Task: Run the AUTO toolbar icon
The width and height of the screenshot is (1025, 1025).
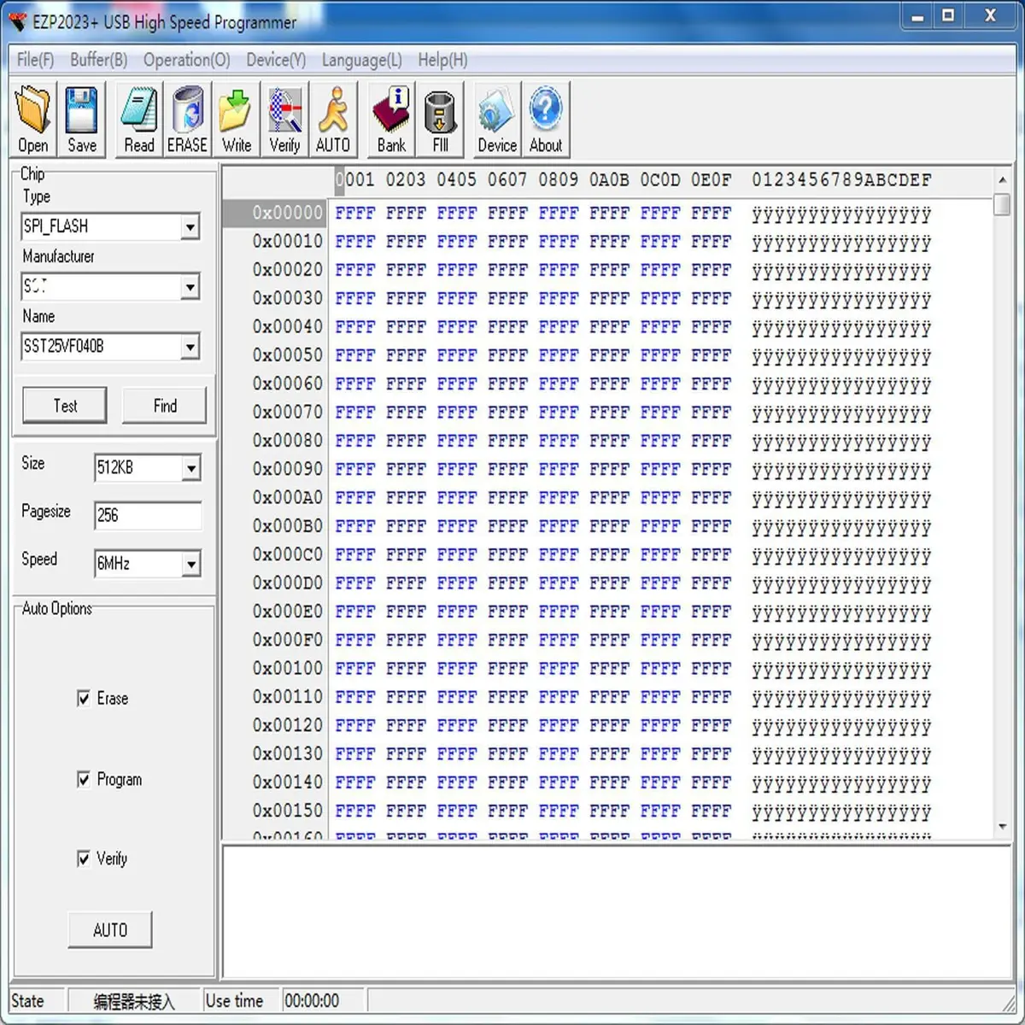Action: tap(333, 120)
